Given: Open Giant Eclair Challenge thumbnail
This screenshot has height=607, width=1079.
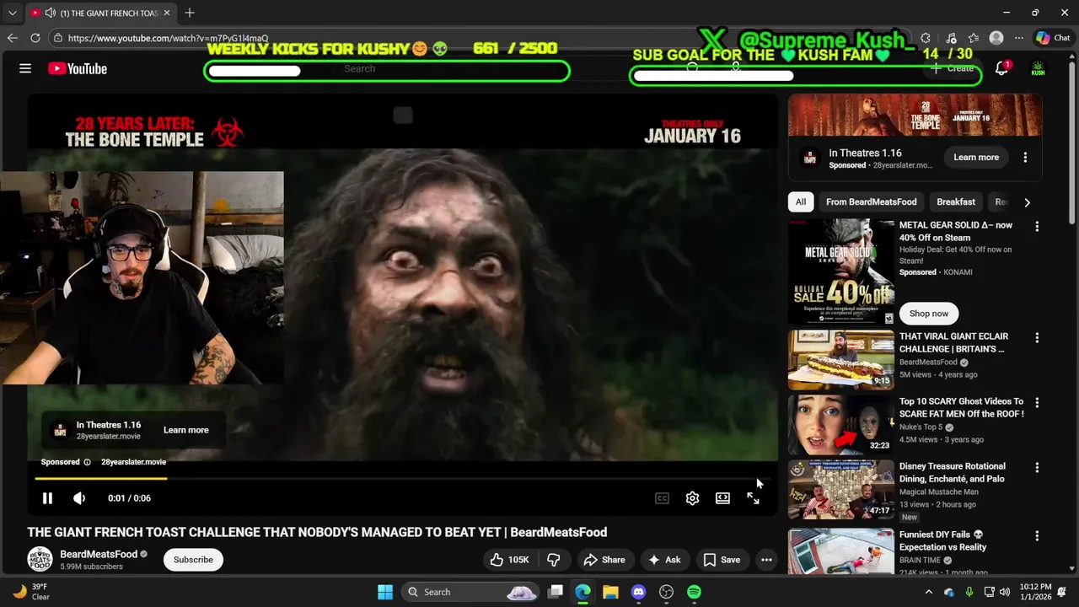Looking at the screenshot, I should coord(841,360).
